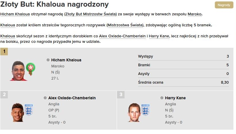Click the rank 3 badge
The height and width of the screenshot is (134, 236).
(121, 95)
